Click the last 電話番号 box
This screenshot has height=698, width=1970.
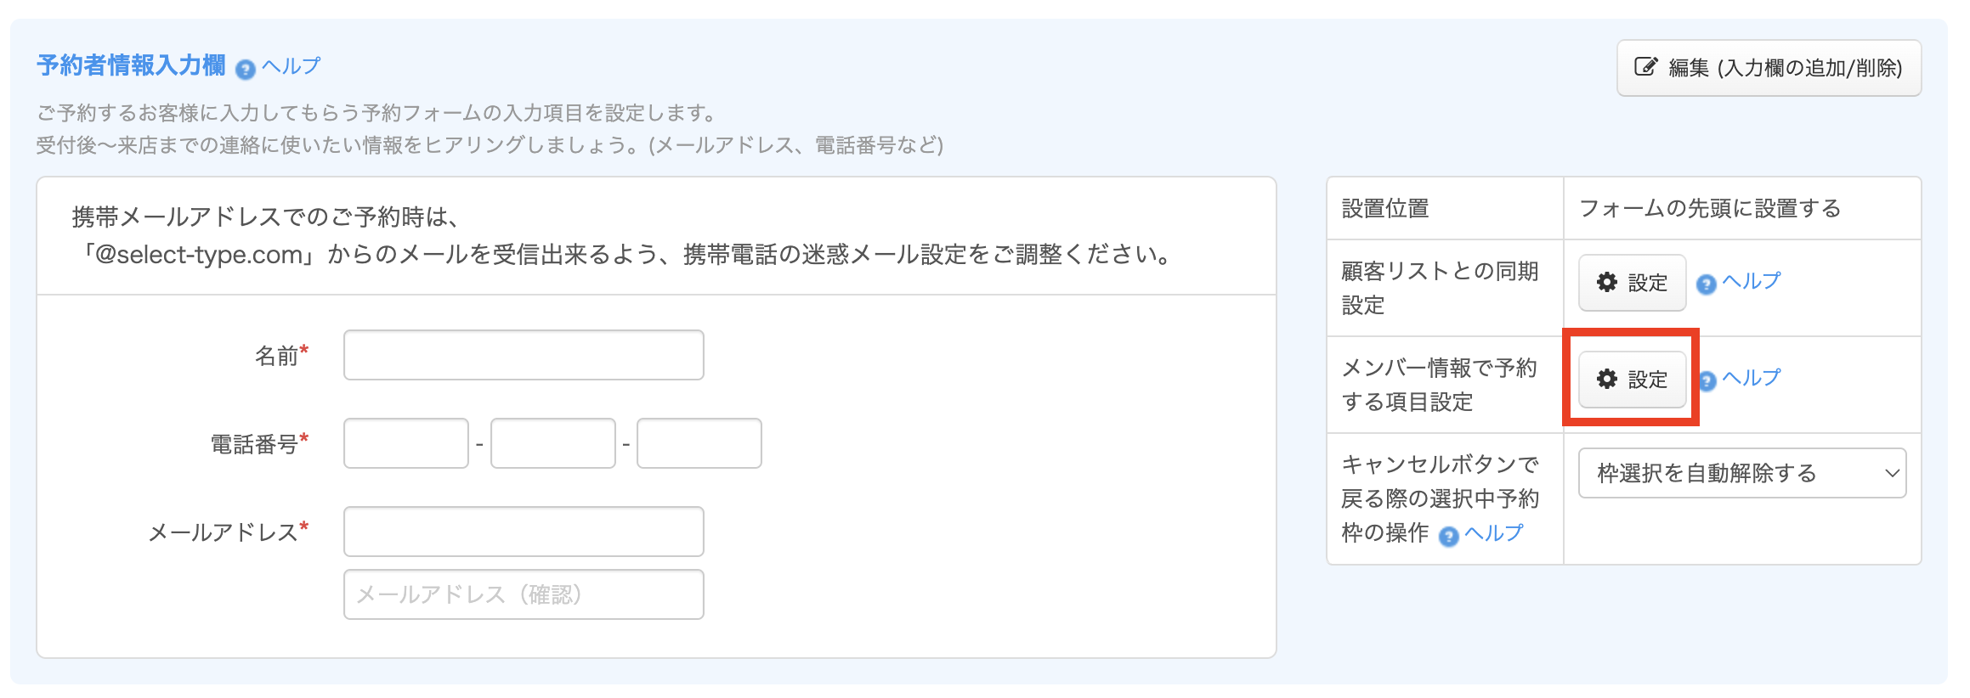coord(699,443)
